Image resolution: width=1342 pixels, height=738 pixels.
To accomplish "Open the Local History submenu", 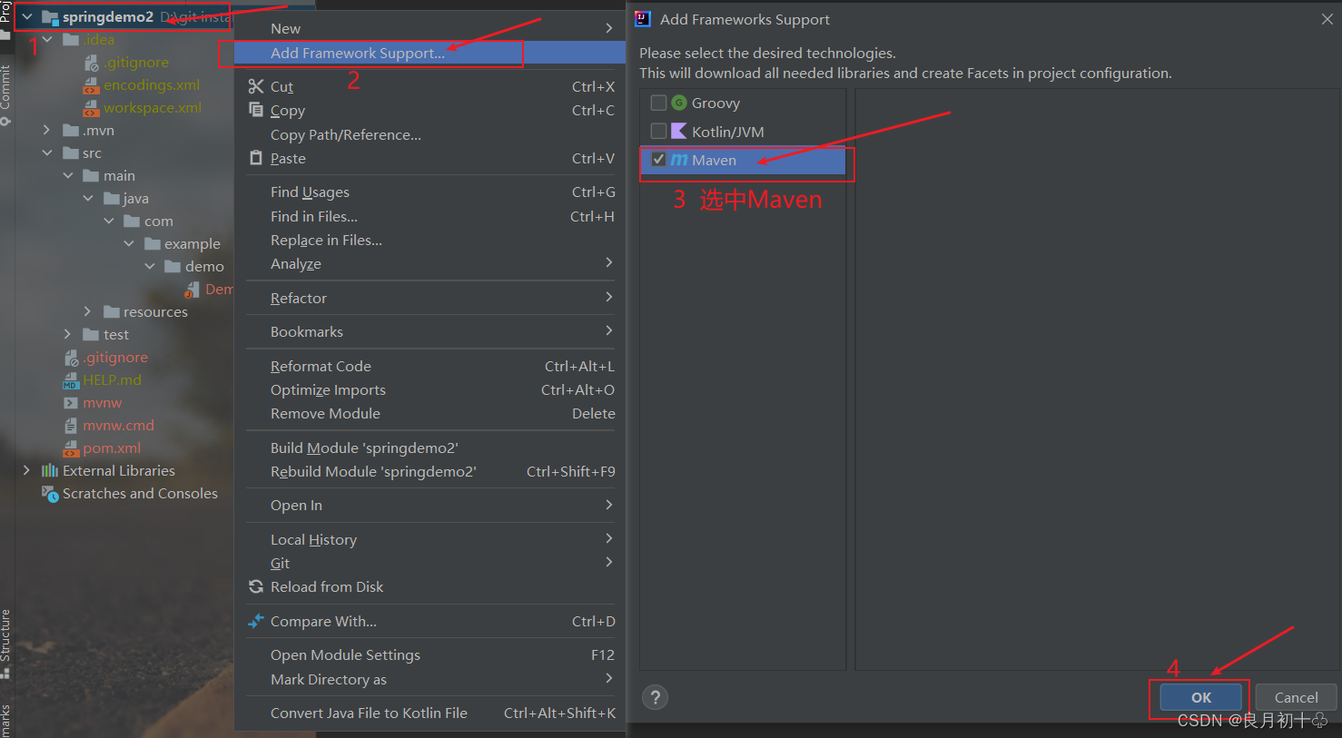I will 429,539.
